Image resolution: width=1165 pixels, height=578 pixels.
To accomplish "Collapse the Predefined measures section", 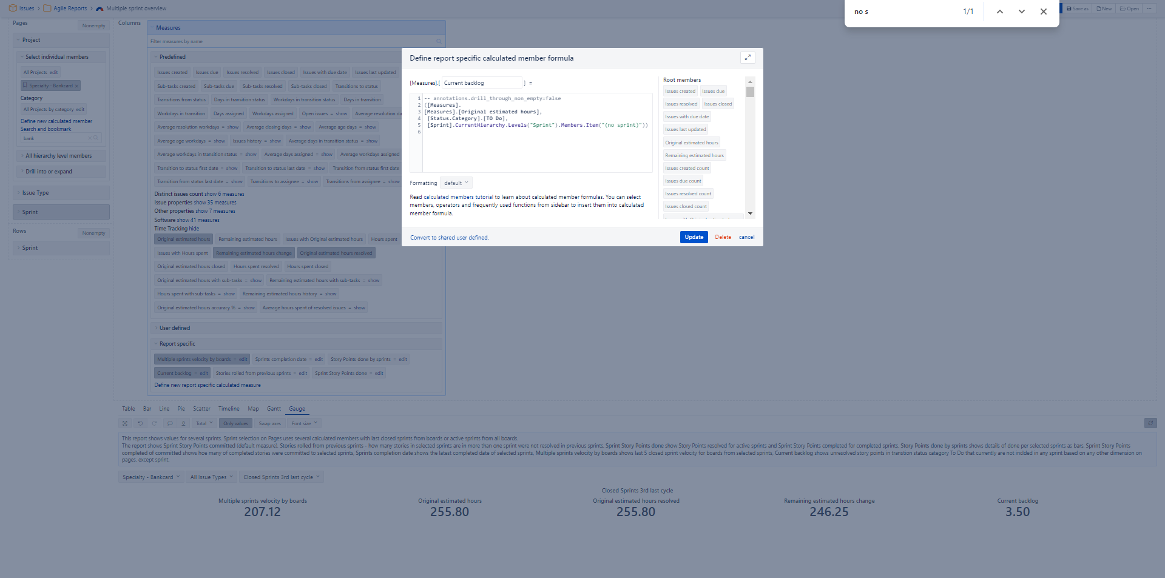I will pos(172,57).
